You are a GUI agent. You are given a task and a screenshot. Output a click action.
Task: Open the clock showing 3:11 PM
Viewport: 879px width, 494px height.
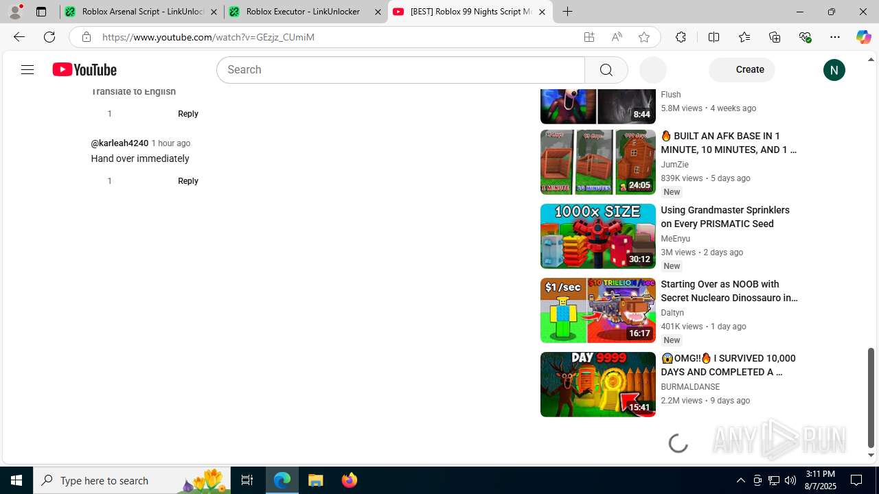(x=820, y=480)
